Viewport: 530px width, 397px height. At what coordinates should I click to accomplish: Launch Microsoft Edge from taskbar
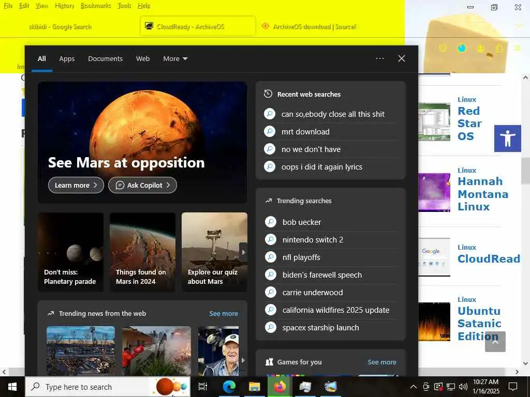(x=229, y=387)
